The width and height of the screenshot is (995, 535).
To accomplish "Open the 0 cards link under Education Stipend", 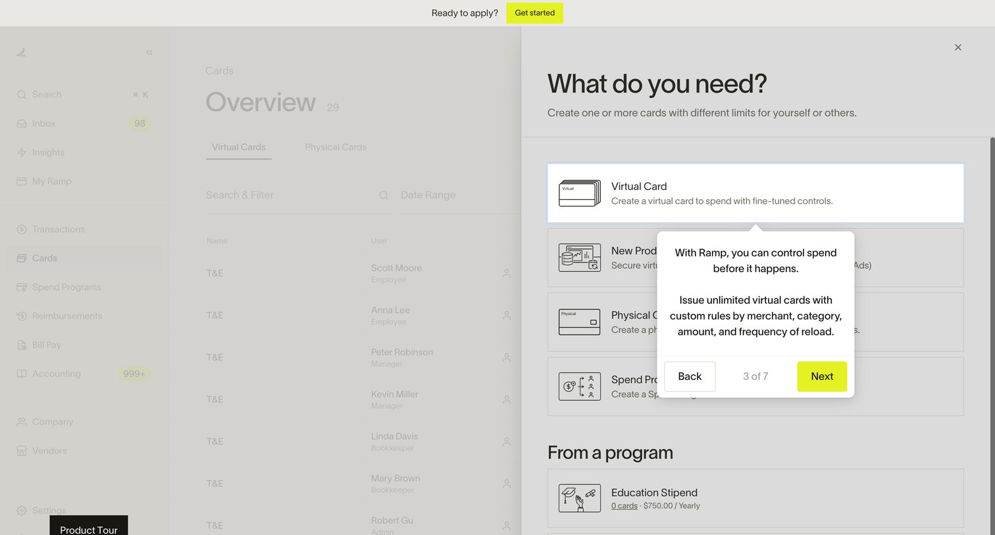I will point(625,506).
